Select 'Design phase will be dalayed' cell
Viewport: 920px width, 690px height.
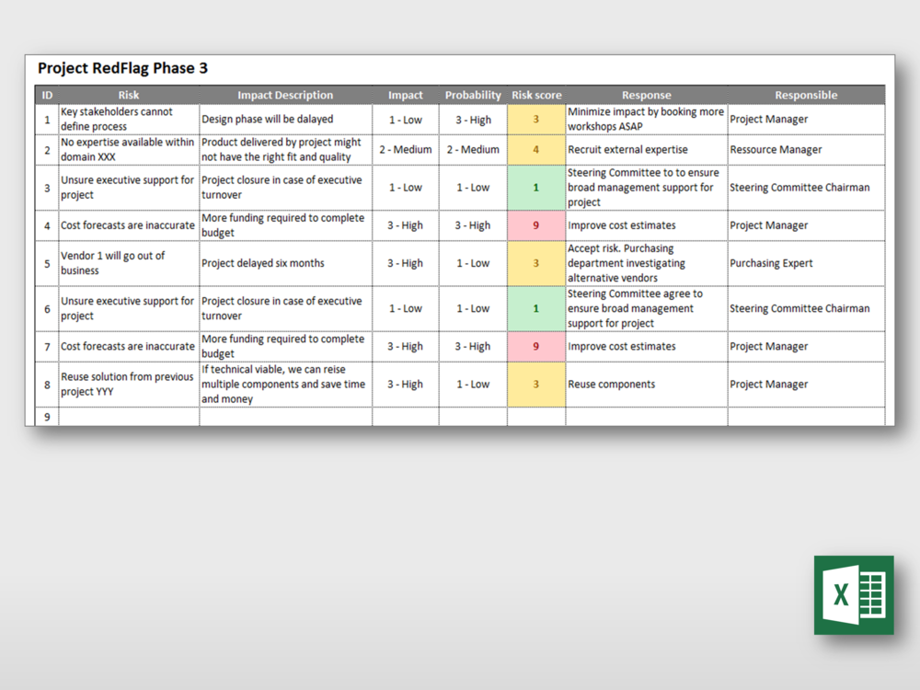tap(285, 119)
